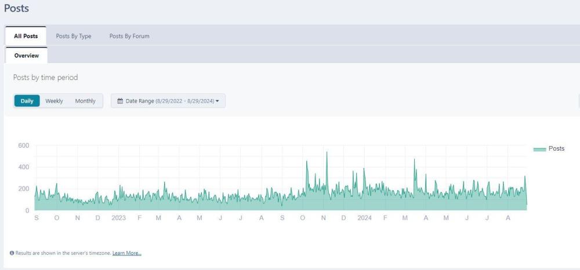Click the calendar icon beside Date Range
580x270 pixels.
[120, 101]
